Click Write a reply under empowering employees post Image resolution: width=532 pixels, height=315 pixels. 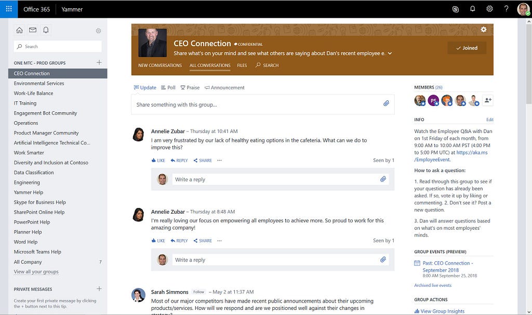(x=280, y=260)
